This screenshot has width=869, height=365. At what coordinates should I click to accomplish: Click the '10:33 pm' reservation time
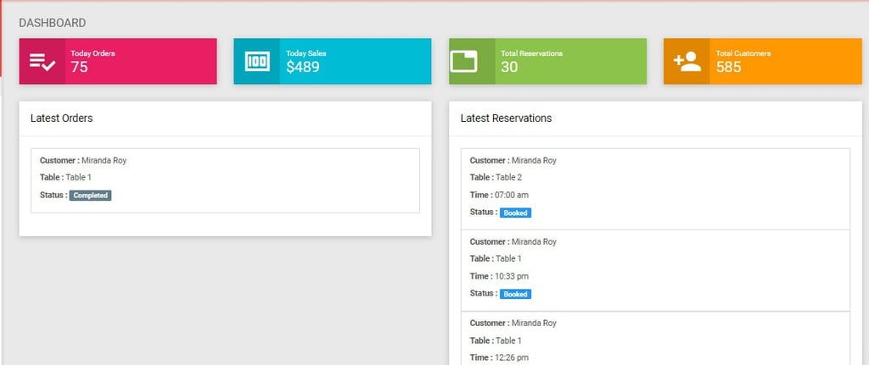click(x=512, y=277)
